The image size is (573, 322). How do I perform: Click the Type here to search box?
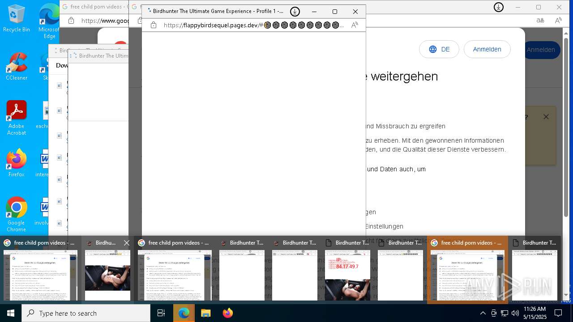[86, 313]
